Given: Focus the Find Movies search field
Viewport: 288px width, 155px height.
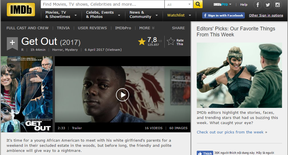Looking at the screenshot, I should pyautogui.click(x=102, y=4).
